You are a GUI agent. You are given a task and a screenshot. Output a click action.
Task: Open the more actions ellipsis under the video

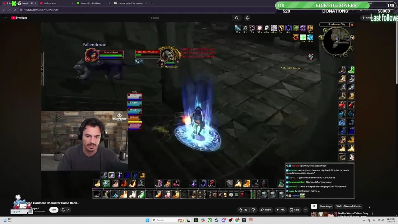click(x=306, y=210)
